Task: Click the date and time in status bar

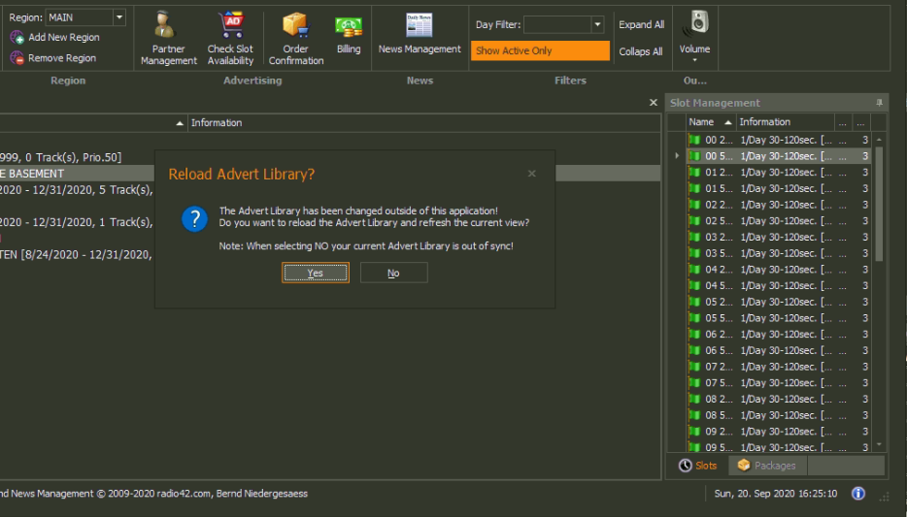Action: point(775,494)
